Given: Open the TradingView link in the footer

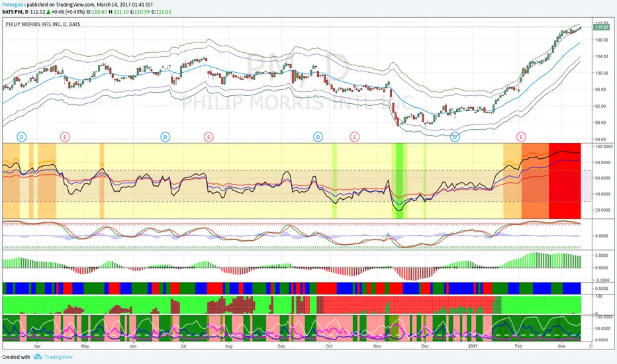Looking at the screenshot, I should [x=59, y=357].
